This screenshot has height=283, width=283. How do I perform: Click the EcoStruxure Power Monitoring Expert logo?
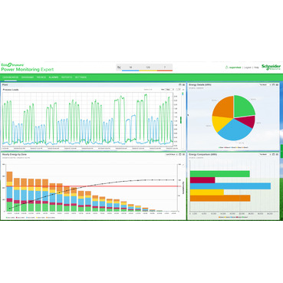(x=27, y=67)
